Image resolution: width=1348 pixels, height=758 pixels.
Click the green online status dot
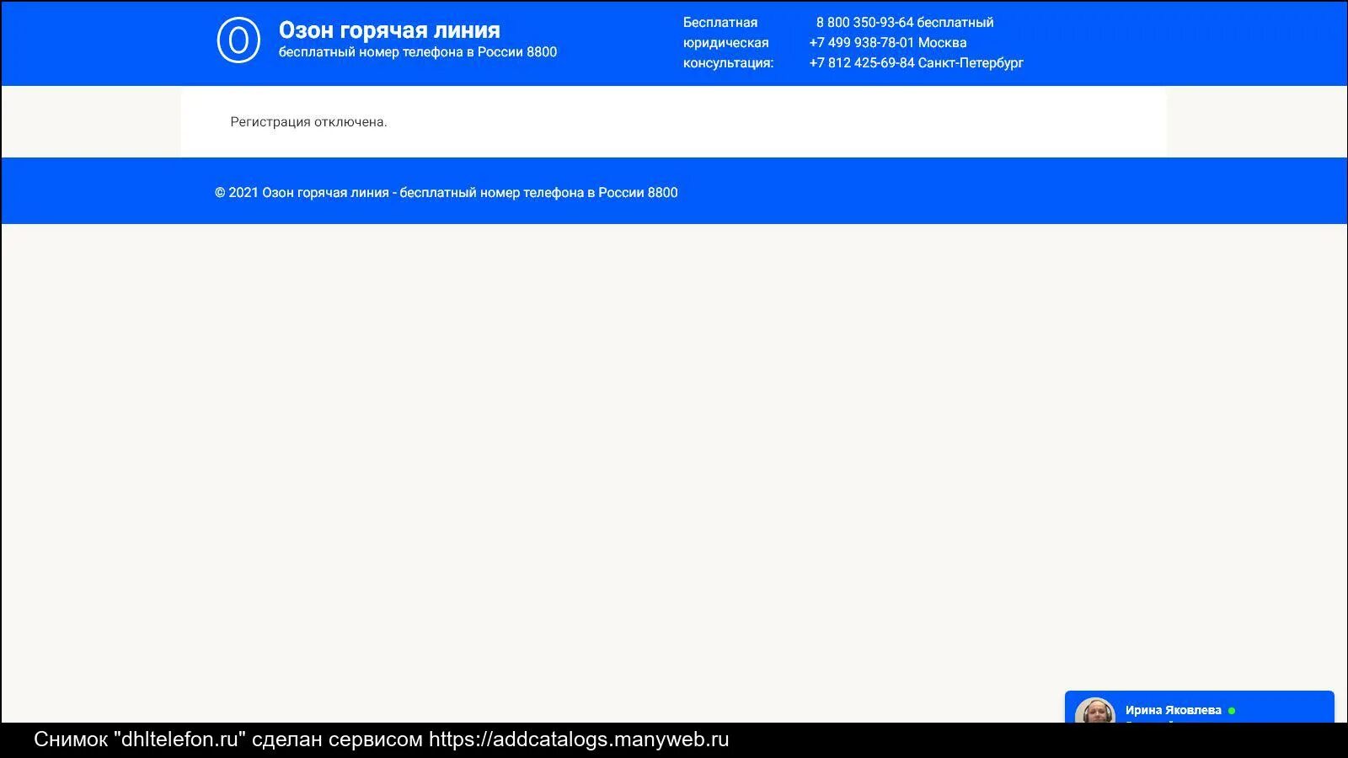[x=1232, y=711]
